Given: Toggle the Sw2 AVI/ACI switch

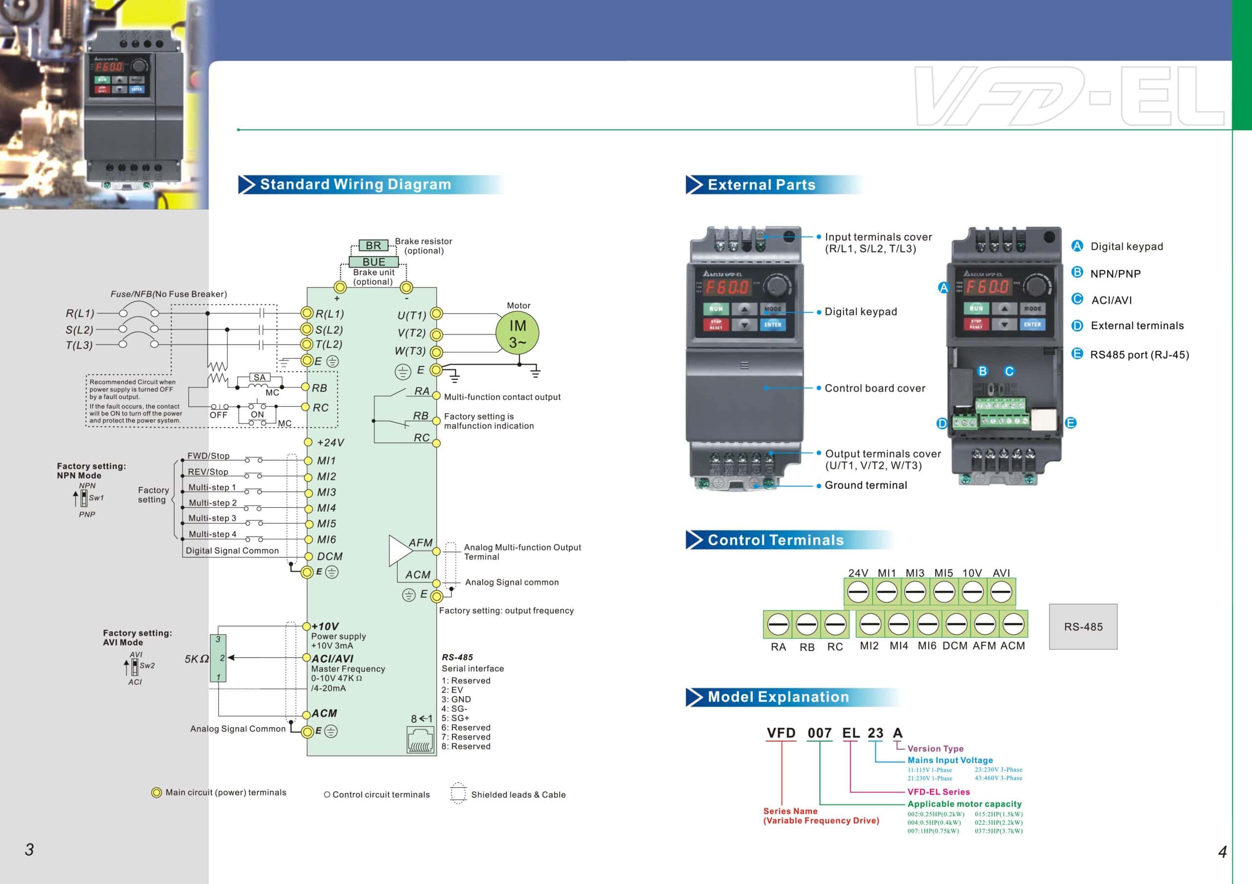Looking at the screenshot, I should coord(134,666).
